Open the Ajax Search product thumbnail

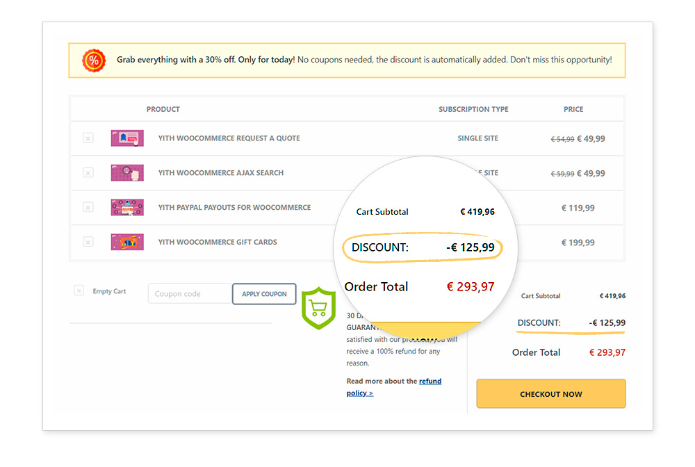(127, 173)
